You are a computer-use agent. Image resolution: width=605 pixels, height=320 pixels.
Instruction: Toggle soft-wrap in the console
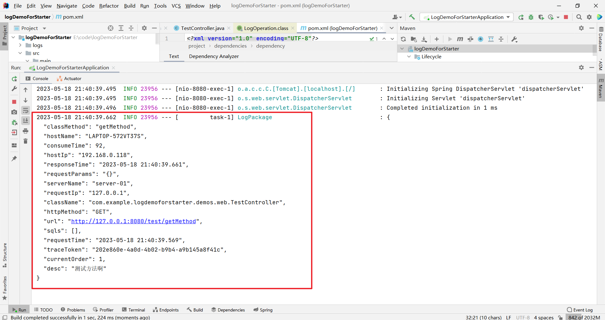point(26,110)
